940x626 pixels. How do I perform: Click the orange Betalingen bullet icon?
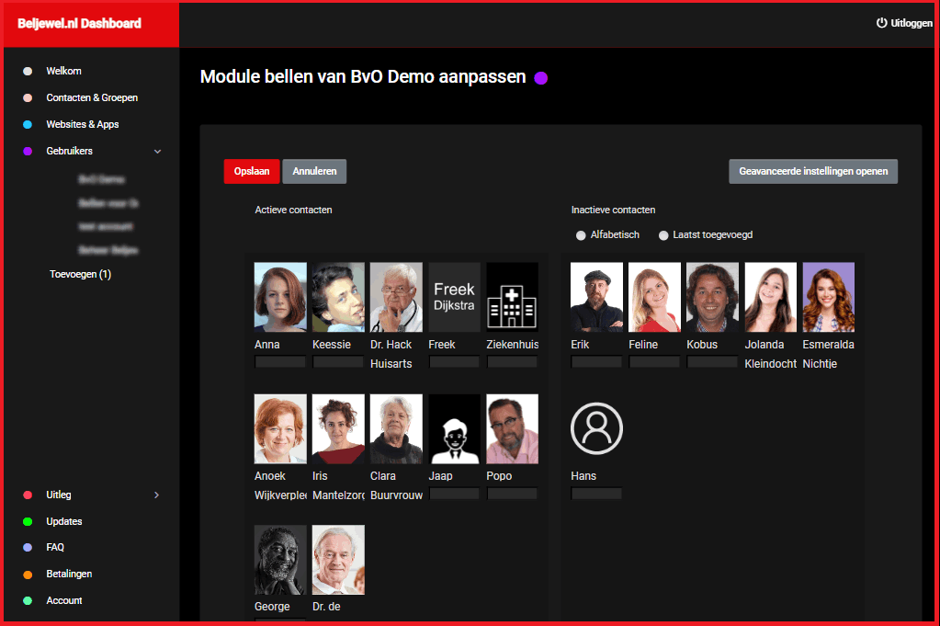[x=28, y=575]
